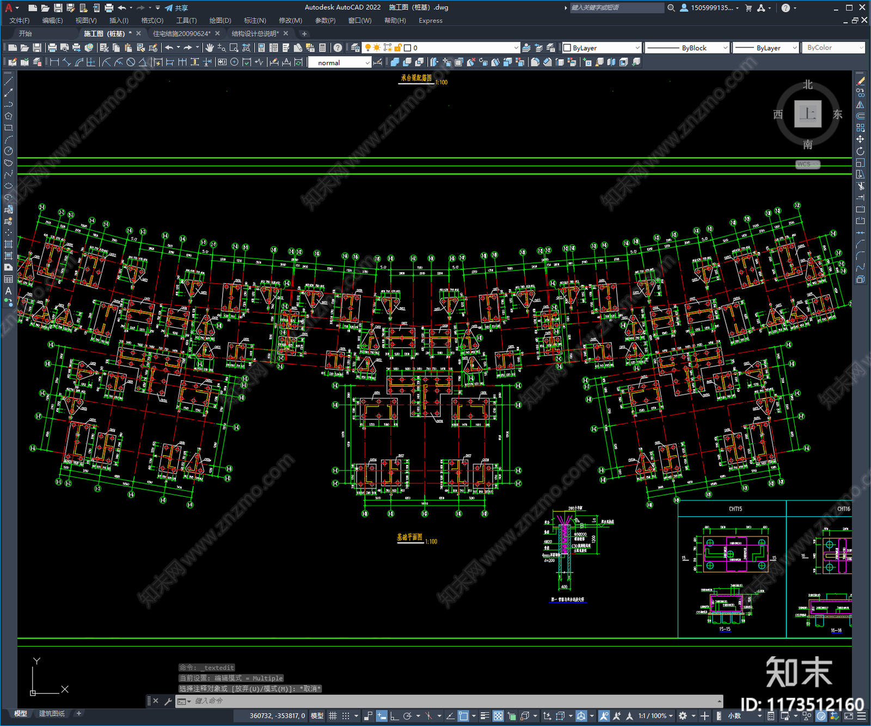
Task: Toggle lineweight display in status bar
Action: click(x=484, y=716)
